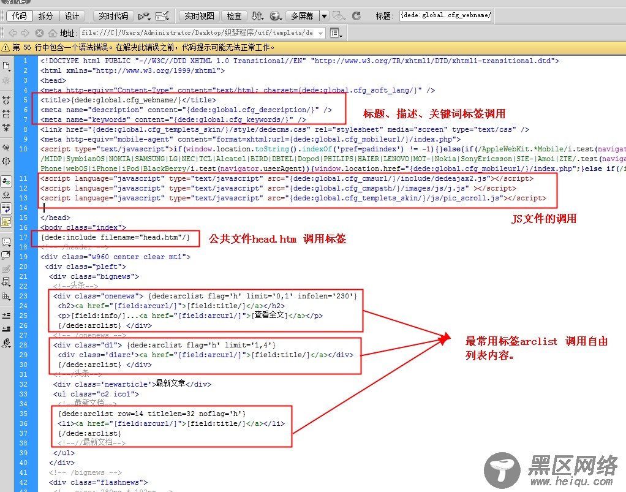
Task: Apply a comment to the code
Action: point(6,241)
